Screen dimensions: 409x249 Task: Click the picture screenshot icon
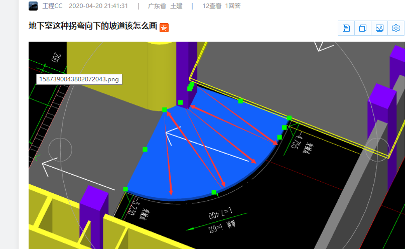(379, 28)
